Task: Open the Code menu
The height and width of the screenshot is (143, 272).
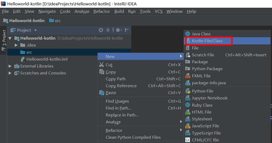Action: click(65, 11)
